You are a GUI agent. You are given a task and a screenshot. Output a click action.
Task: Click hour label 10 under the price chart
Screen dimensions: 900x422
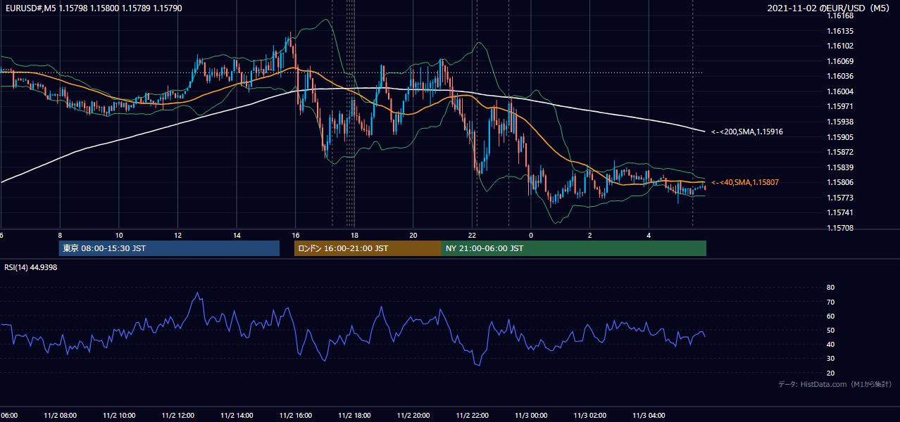pos(119,235)
